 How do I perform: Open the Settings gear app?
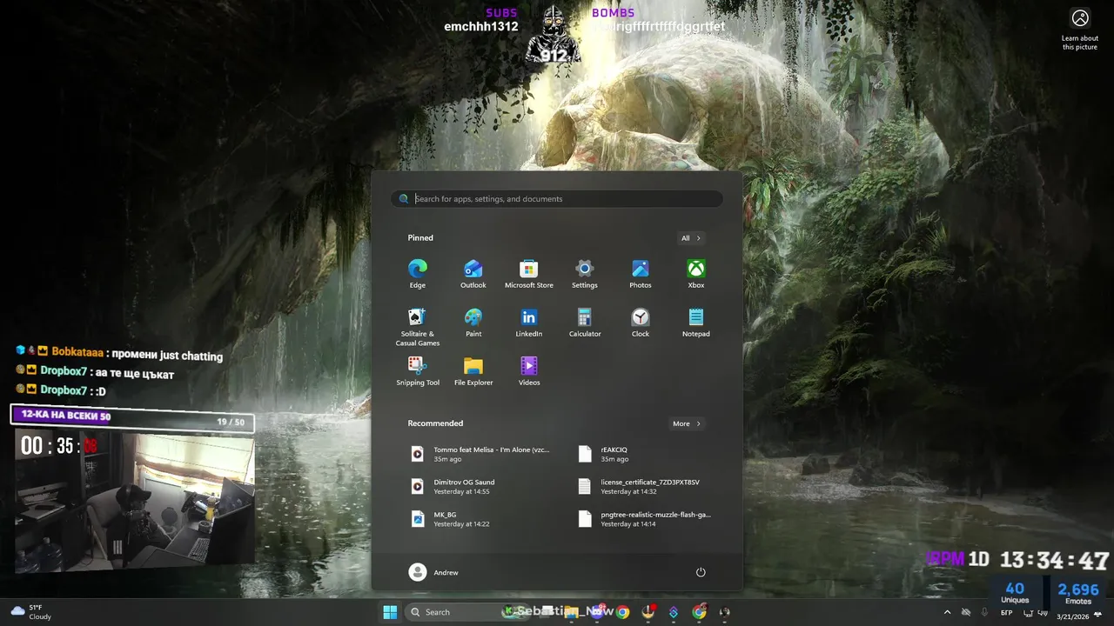pyautogui.click(x=585, y=274)
